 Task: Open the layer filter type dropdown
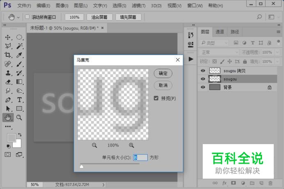(214, 43)
